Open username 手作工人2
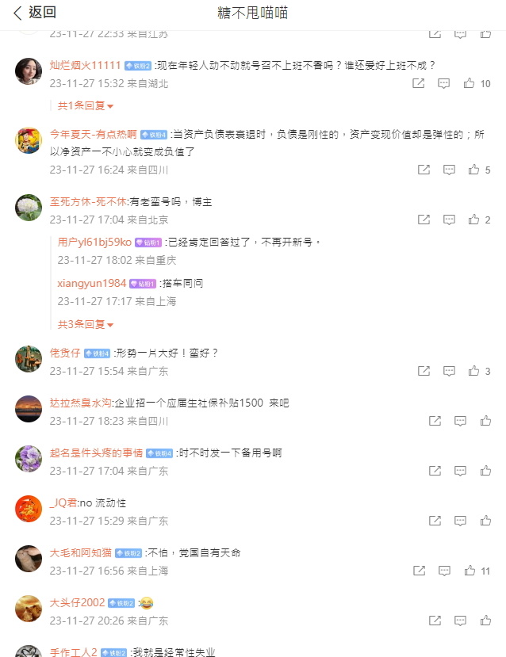506x657 pixels. pos(74,652)
